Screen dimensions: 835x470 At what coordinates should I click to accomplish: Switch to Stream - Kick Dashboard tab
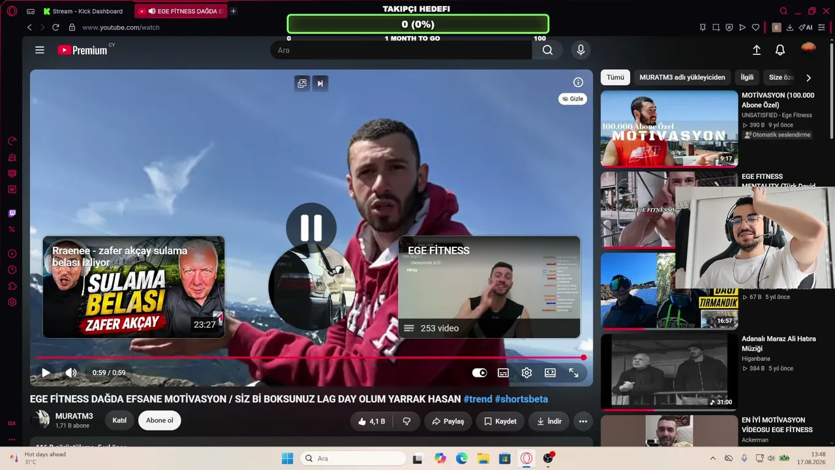click(x=83, y=11)
